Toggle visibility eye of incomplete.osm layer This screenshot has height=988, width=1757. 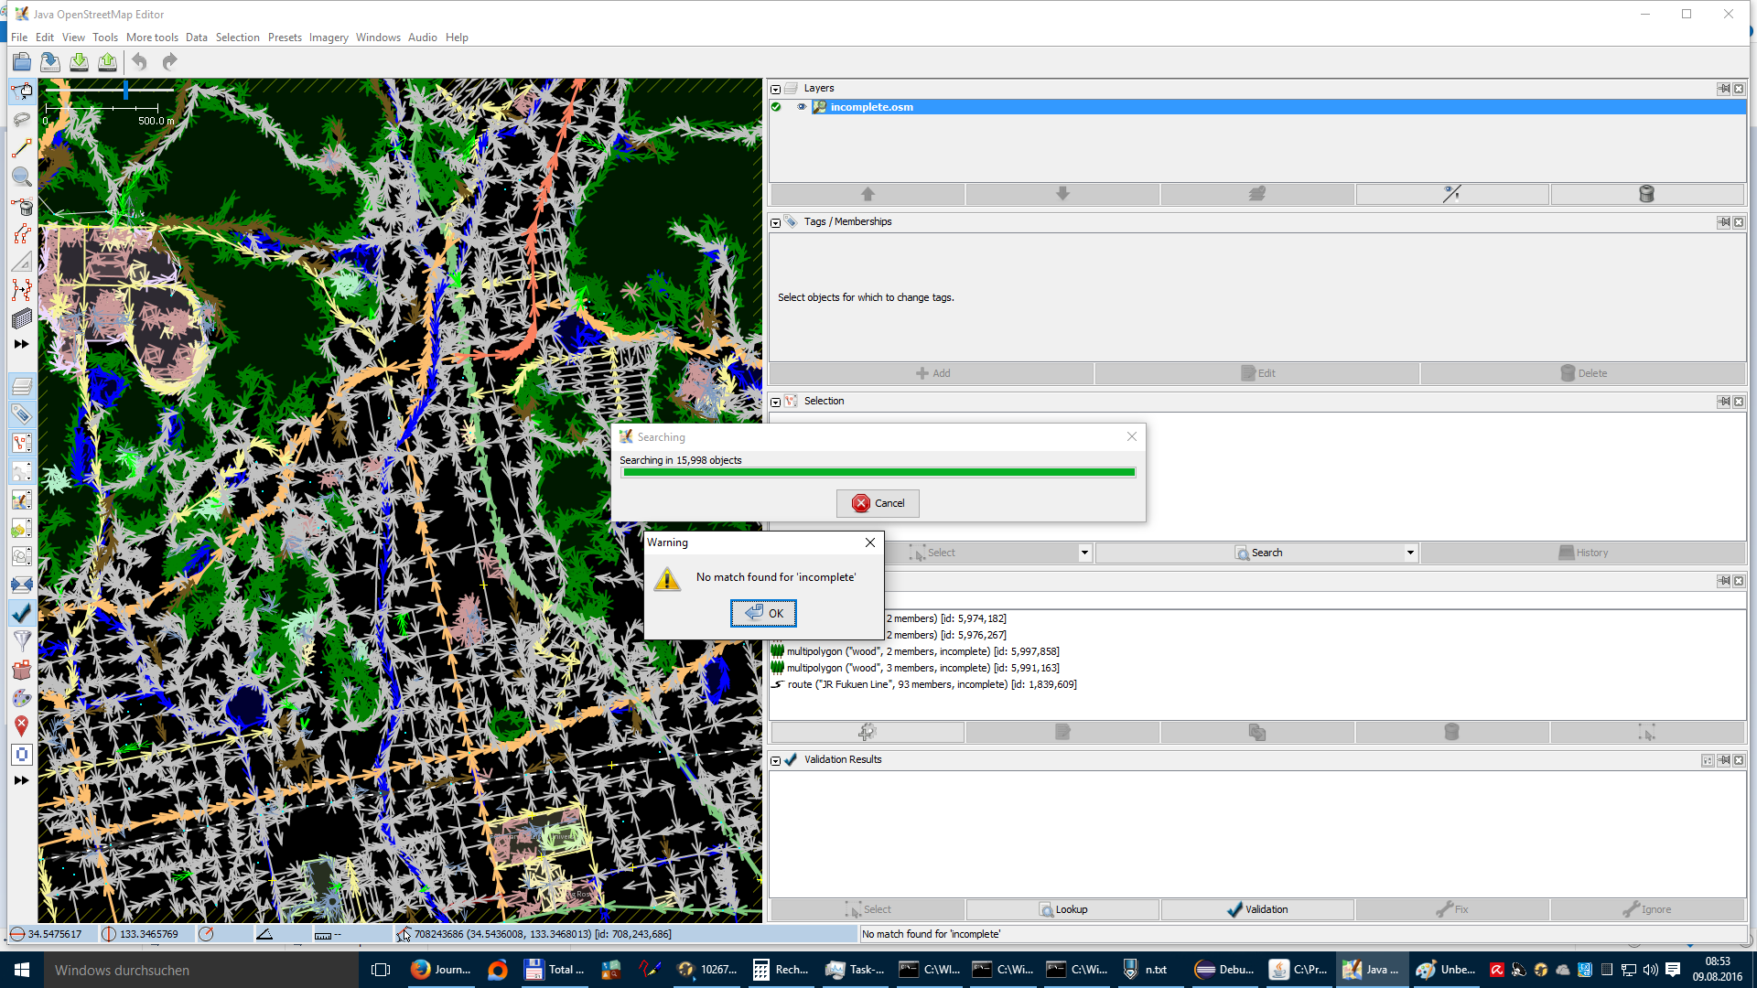[x=802, y=107]
